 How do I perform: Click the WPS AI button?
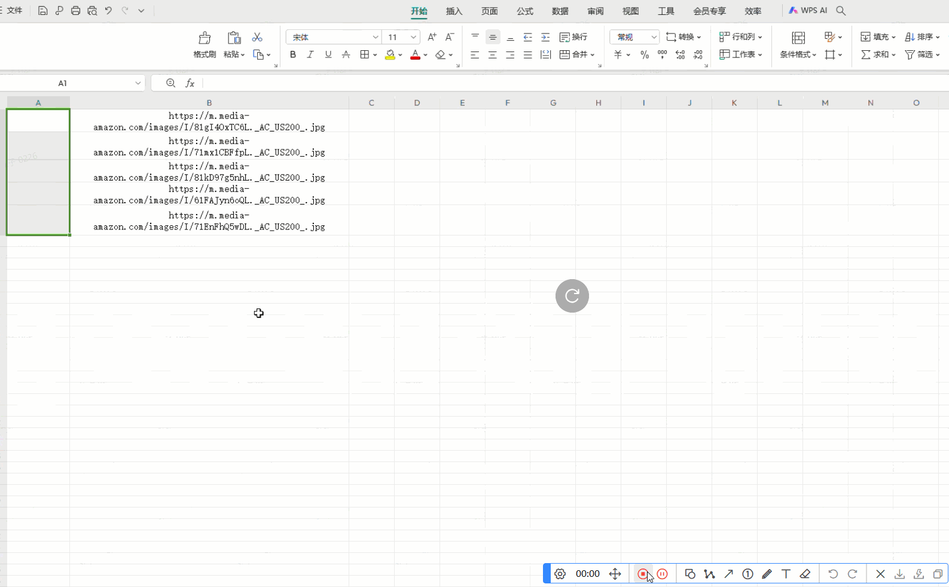pos(808,11)
